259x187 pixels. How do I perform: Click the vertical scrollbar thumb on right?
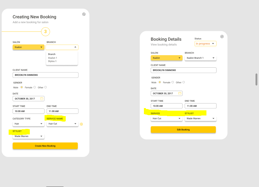pos(256,79)
